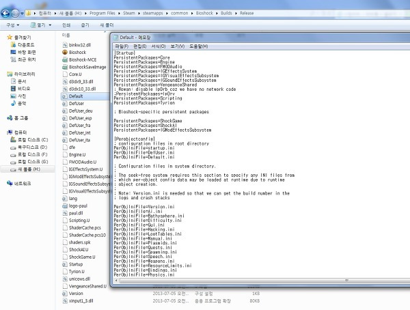
Task: Select 라이브러리 in navigation pane
Action: point(21,74)
